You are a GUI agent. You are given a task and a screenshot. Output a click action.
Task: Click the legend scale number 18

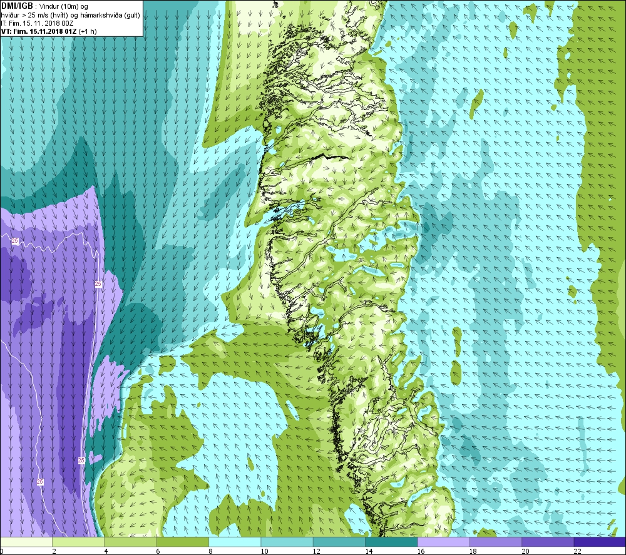[x=473, y=551]
